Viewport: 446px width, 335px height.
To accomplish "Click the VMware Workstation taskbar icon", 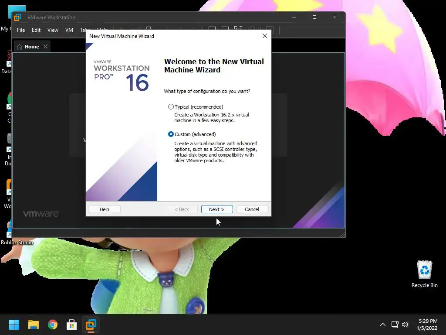I will [91, 325].
